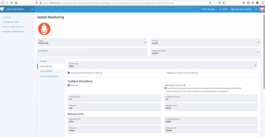Click the Pocket save icon
Image resolution: width=265 pixels, height=137 pixels.
(220, 3)
